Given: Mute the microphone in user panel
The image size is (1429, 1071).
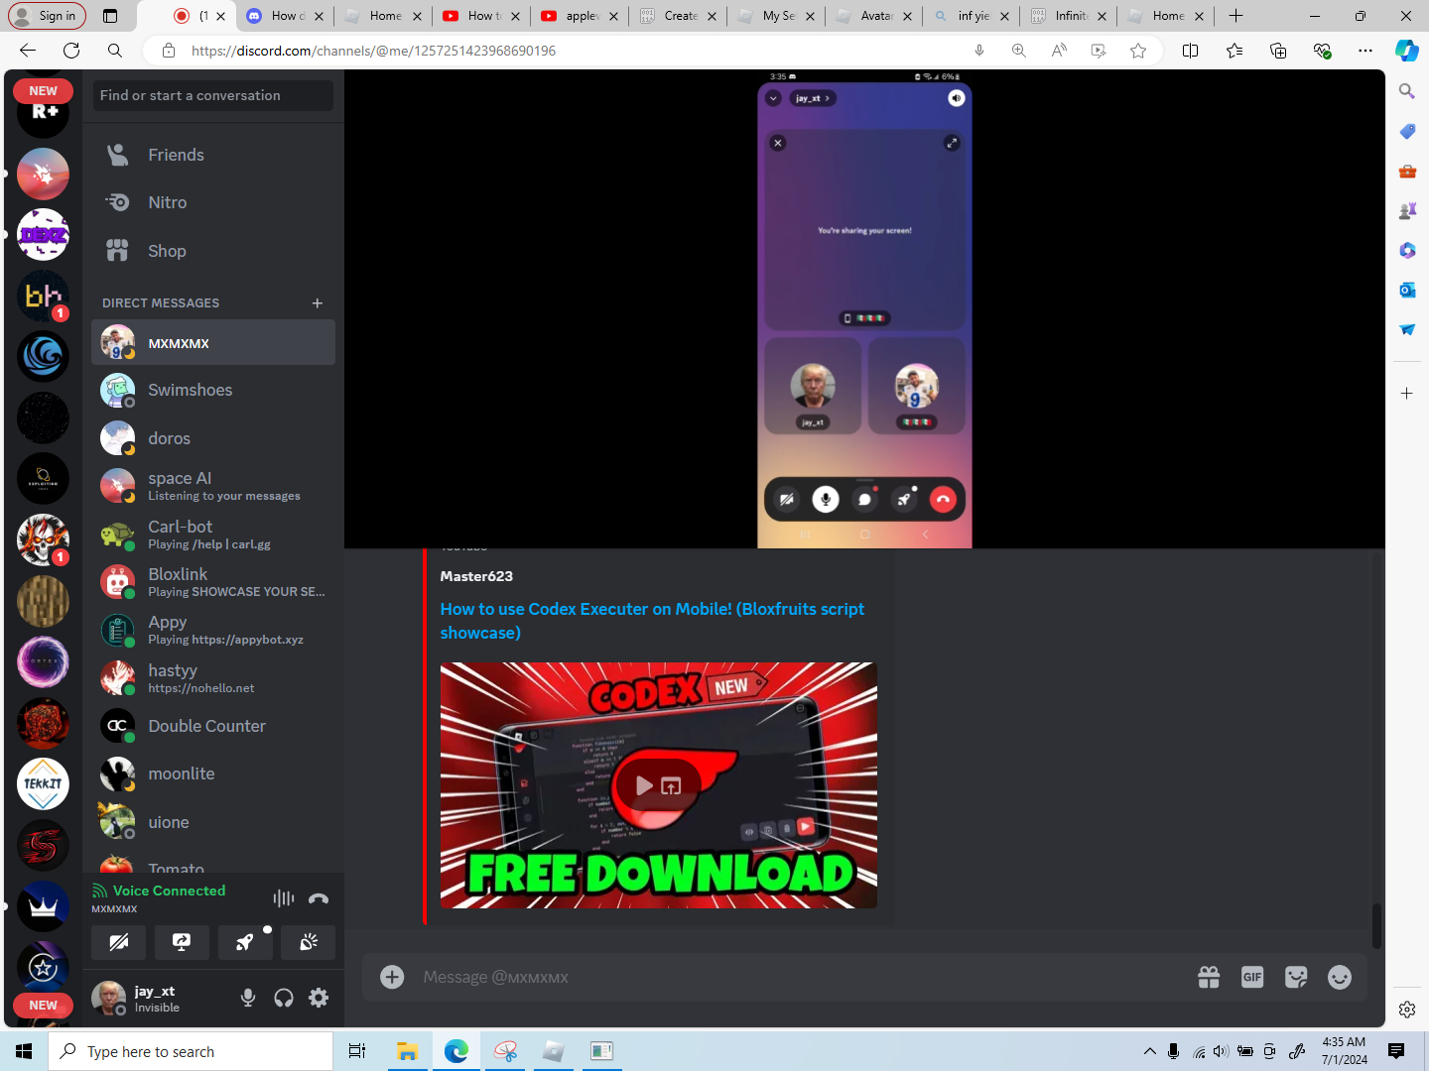Looking at the screenshot, I should [248, 998].
